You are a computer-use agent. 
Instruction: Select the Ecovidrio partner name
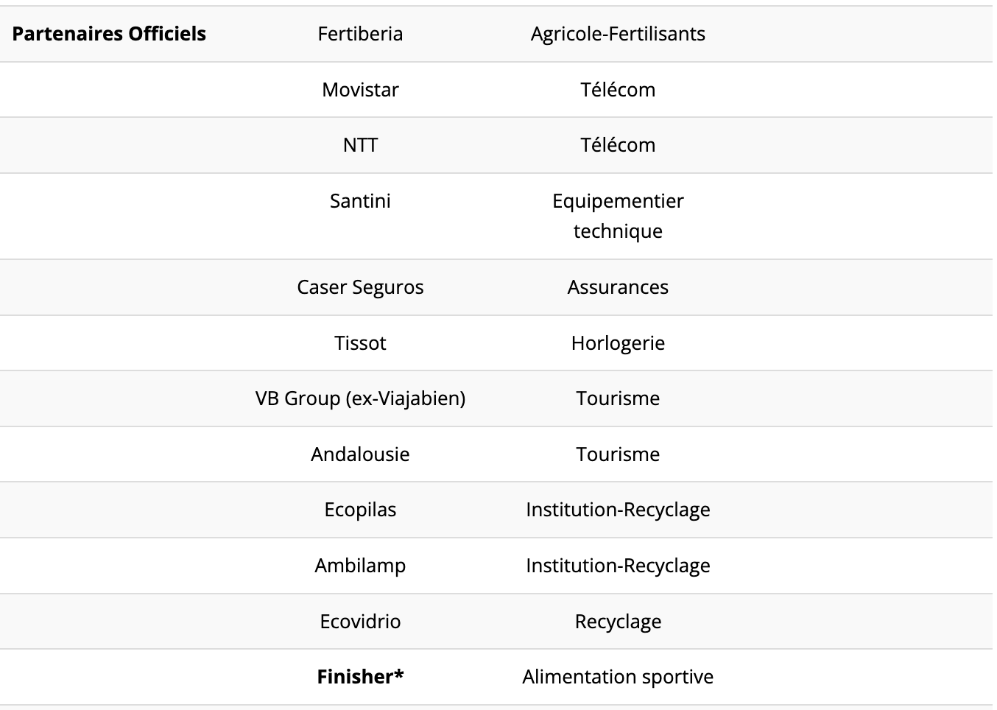[360, 622]
